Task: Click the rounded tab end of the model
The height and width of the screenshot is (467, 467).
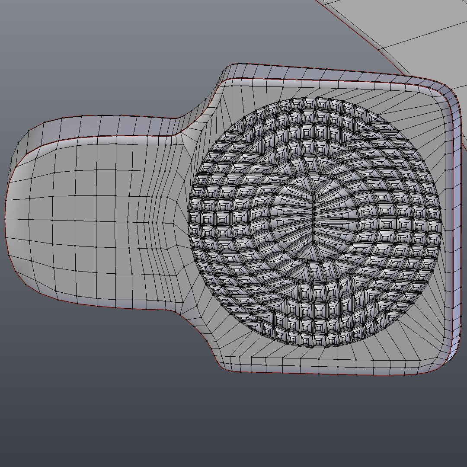Action: click(x=93, y=213)
